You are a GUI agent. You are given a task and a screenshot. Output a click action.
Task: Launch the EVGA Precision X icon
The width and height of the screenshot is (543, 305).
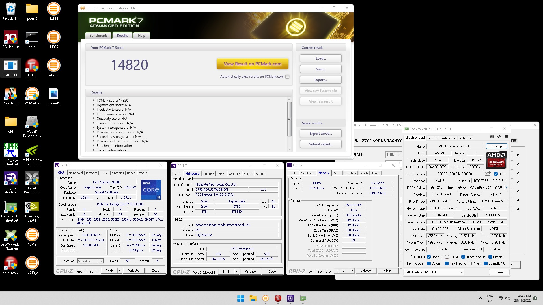32,183
